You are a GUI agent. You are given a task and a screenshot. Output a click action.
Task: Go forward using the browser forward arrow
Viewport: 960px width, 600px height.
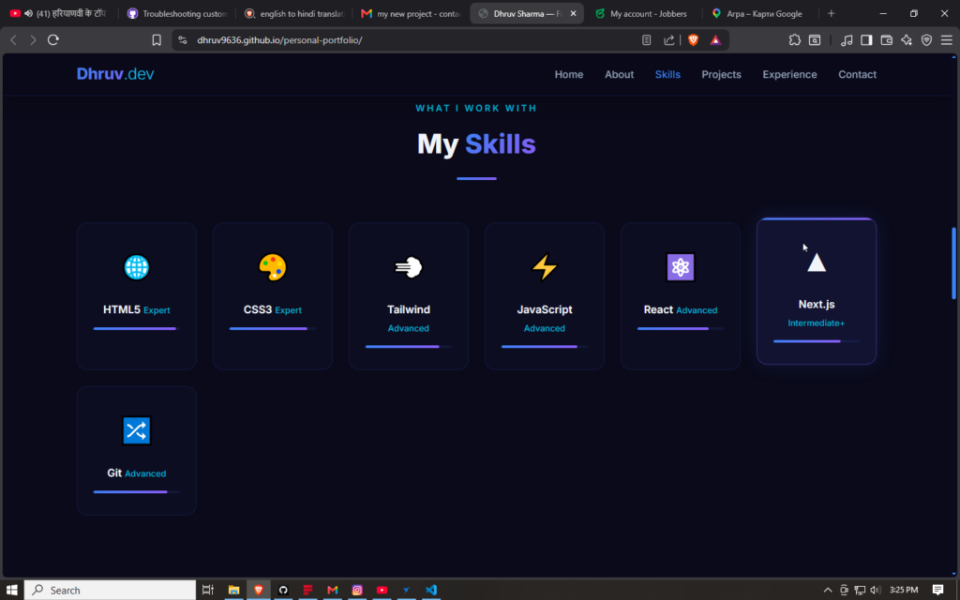point(33,39)
